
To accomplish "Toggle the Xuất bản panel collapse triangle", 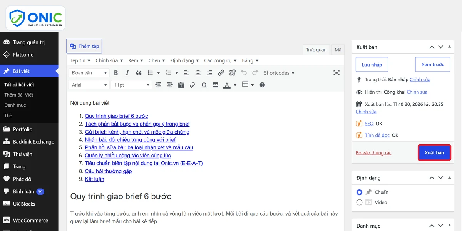I will click(449, 47).
